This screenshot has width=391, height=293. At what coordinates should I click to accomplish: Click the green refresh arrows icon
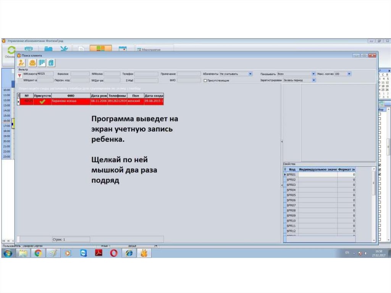point(11,50)
